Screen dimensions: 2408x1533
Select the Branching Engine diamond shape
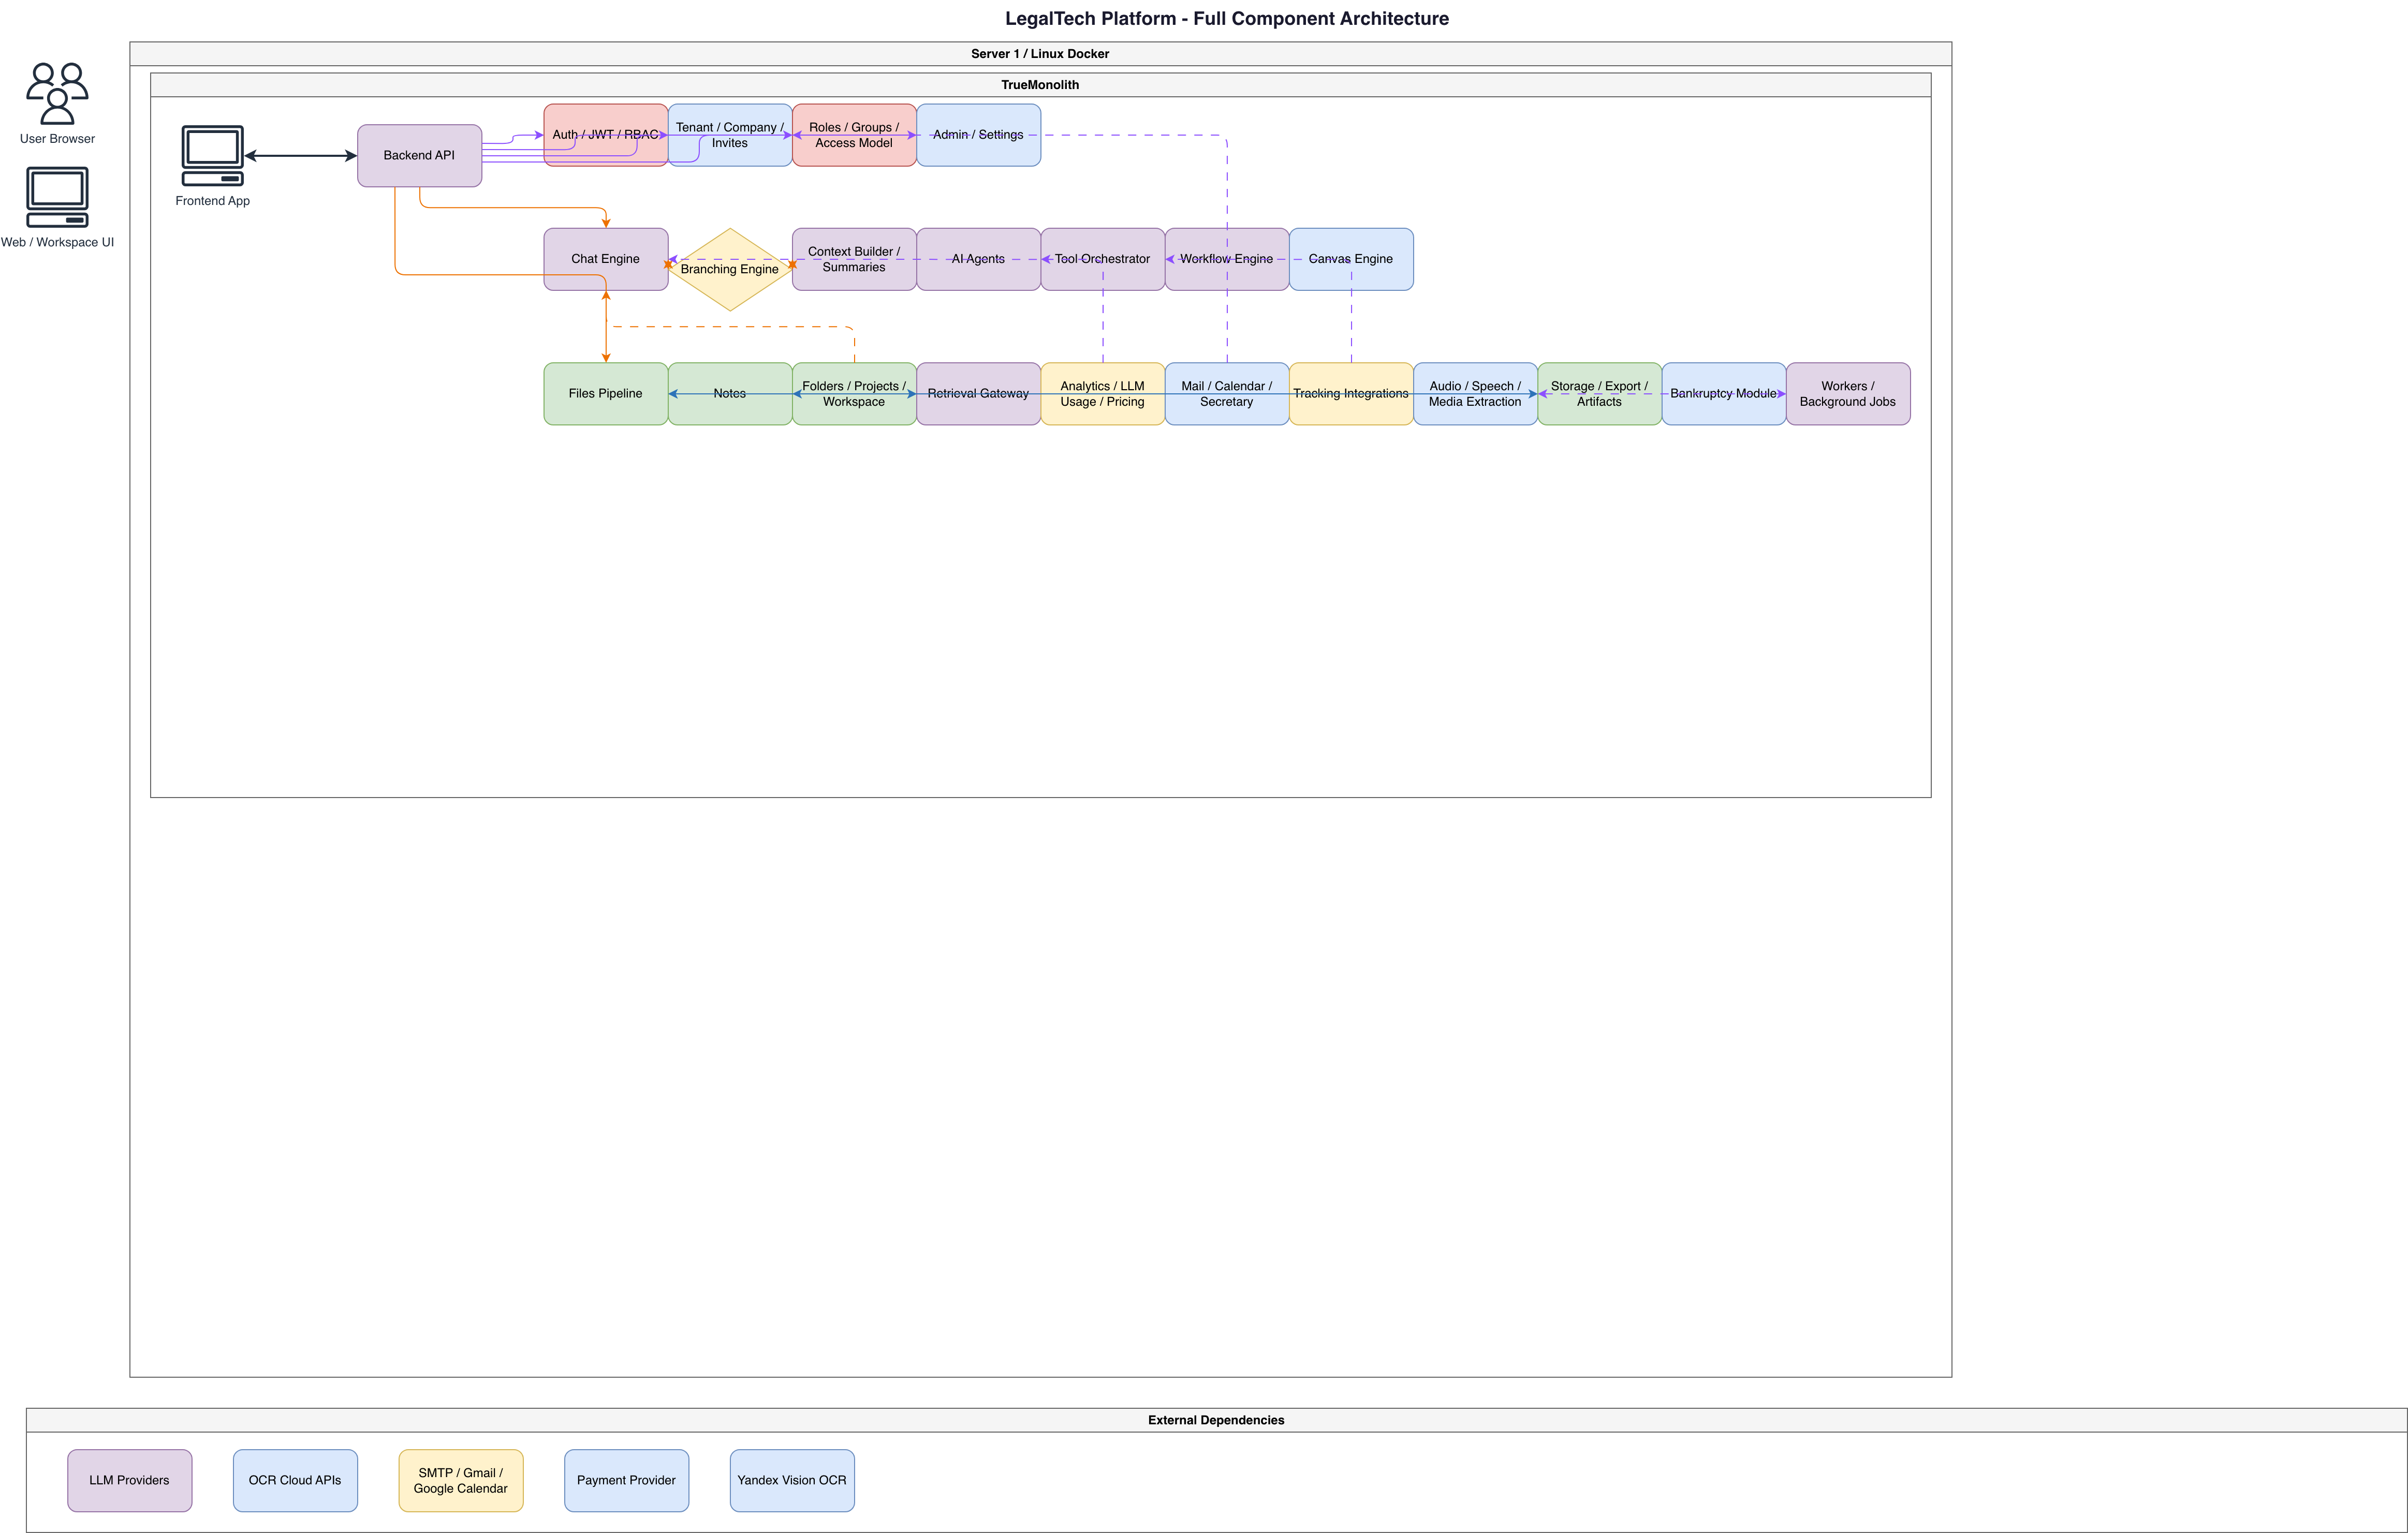[x=730, y=269]
